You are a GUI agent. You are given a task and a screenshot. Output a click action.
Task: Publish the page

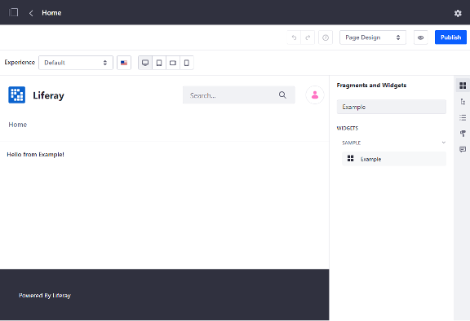pos(450,37)
